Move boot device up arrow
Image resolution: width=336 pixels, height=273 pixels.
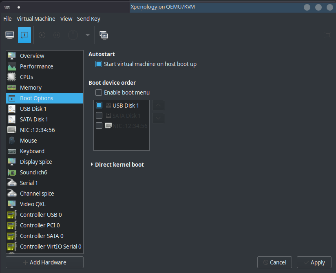tap(158, 105)
